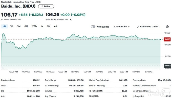Viewport: 172px width, 99px height.
Task: Click the chart endpoint dot at close
Action: tap(161, 39)
